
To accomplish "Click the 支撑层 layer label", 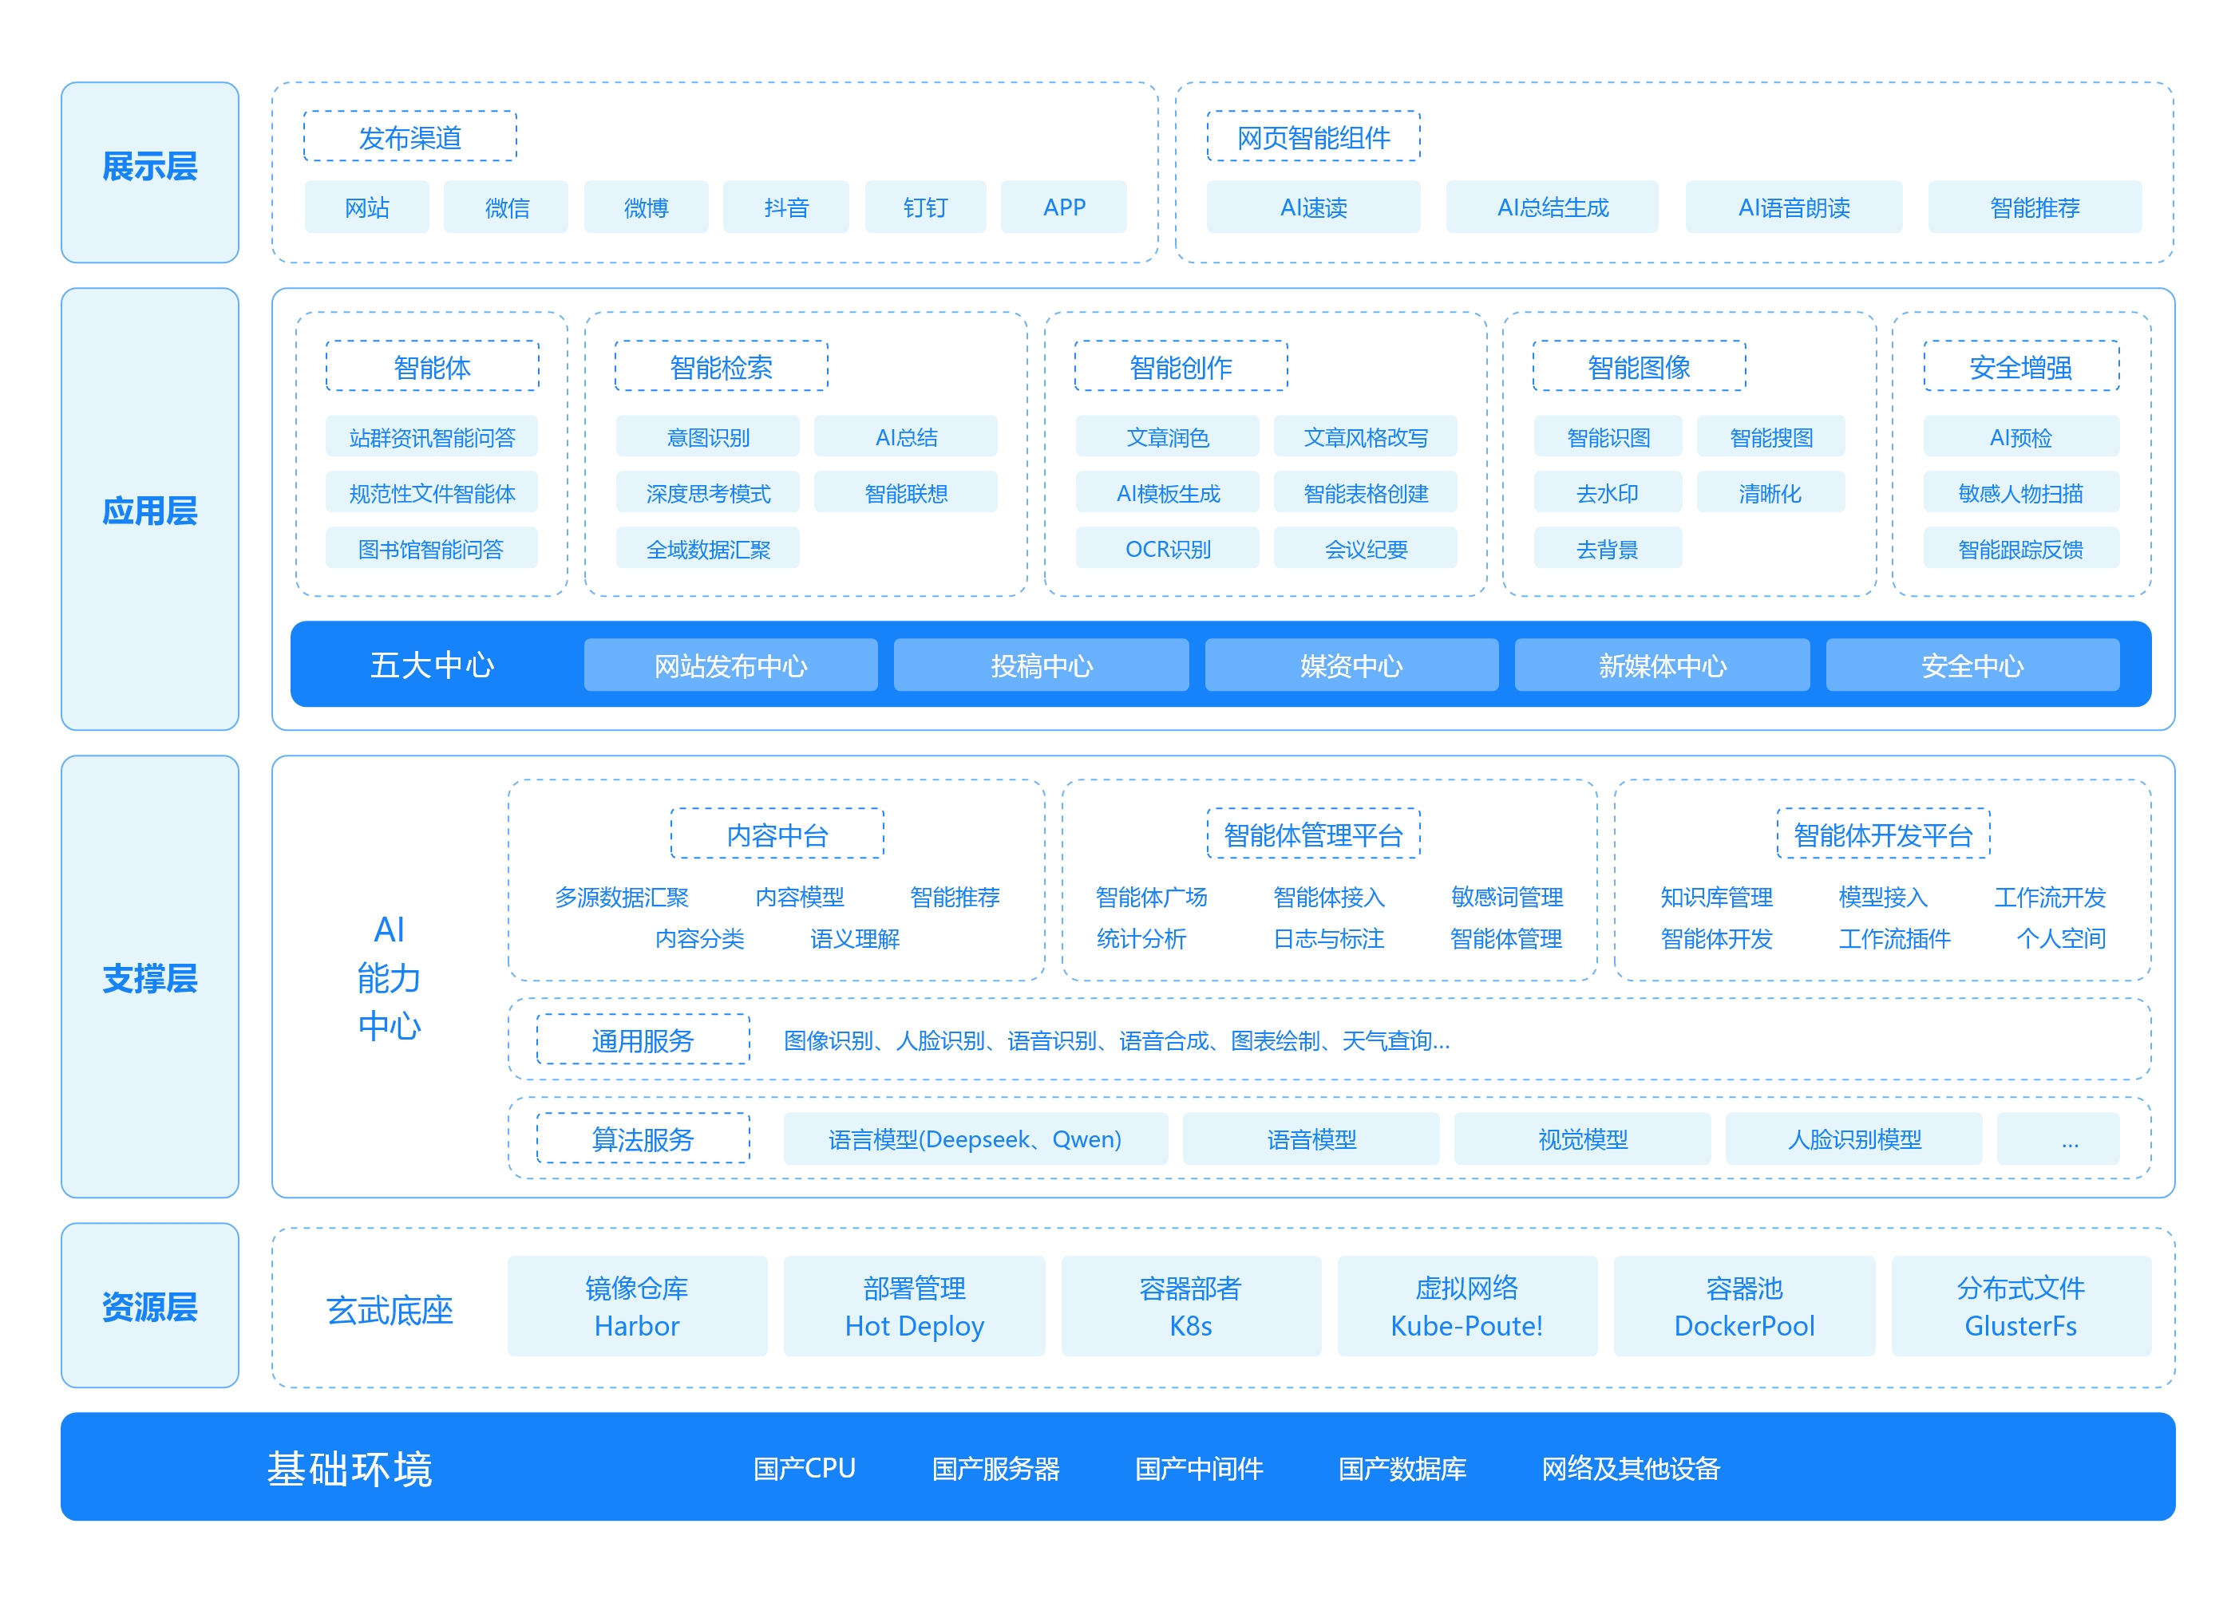I will pyautogui.click(x=150, y=977).
